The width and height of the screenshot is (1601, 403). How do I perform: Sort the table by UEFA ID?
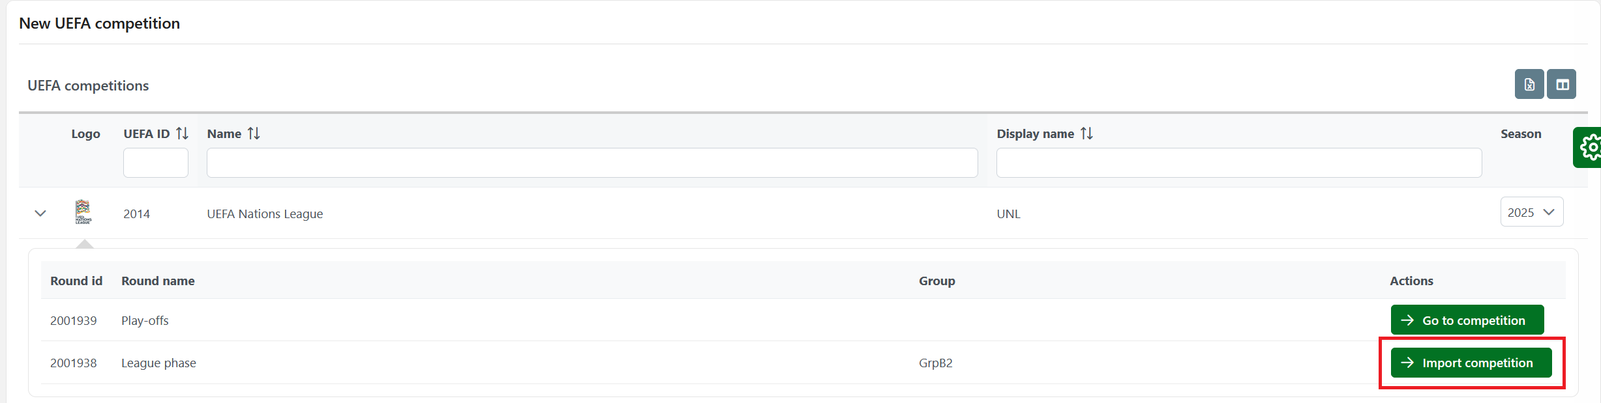pos(182,133)
